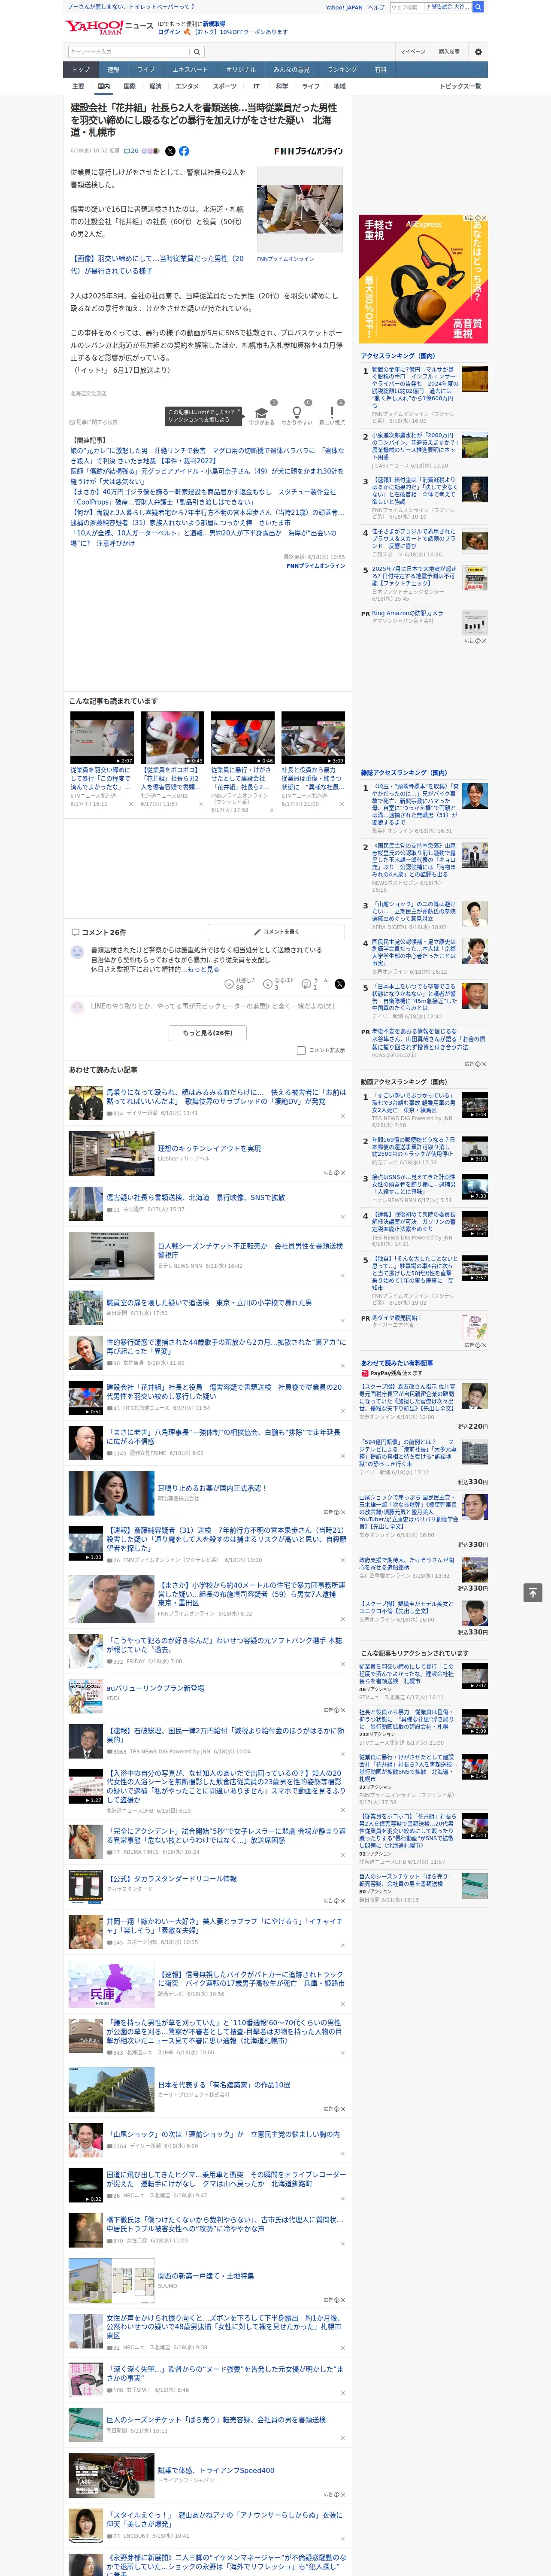The height and width of the screenshot is (2576, 551).
Task: Open the ライブ tab in main navigation
Action: 146,70
